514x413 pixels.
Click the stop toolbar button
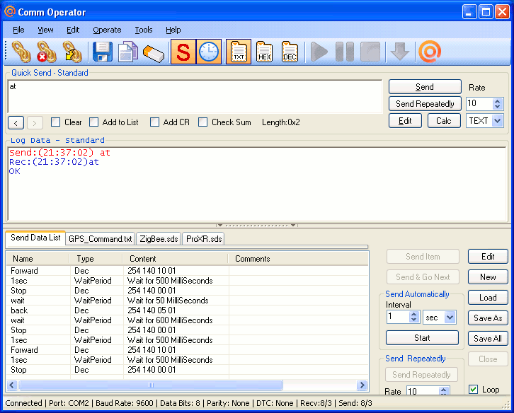(370, 52)
